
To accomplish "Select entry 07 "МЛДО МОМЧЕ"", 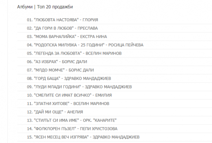I will pyautogui.click(x=48, y=70).
